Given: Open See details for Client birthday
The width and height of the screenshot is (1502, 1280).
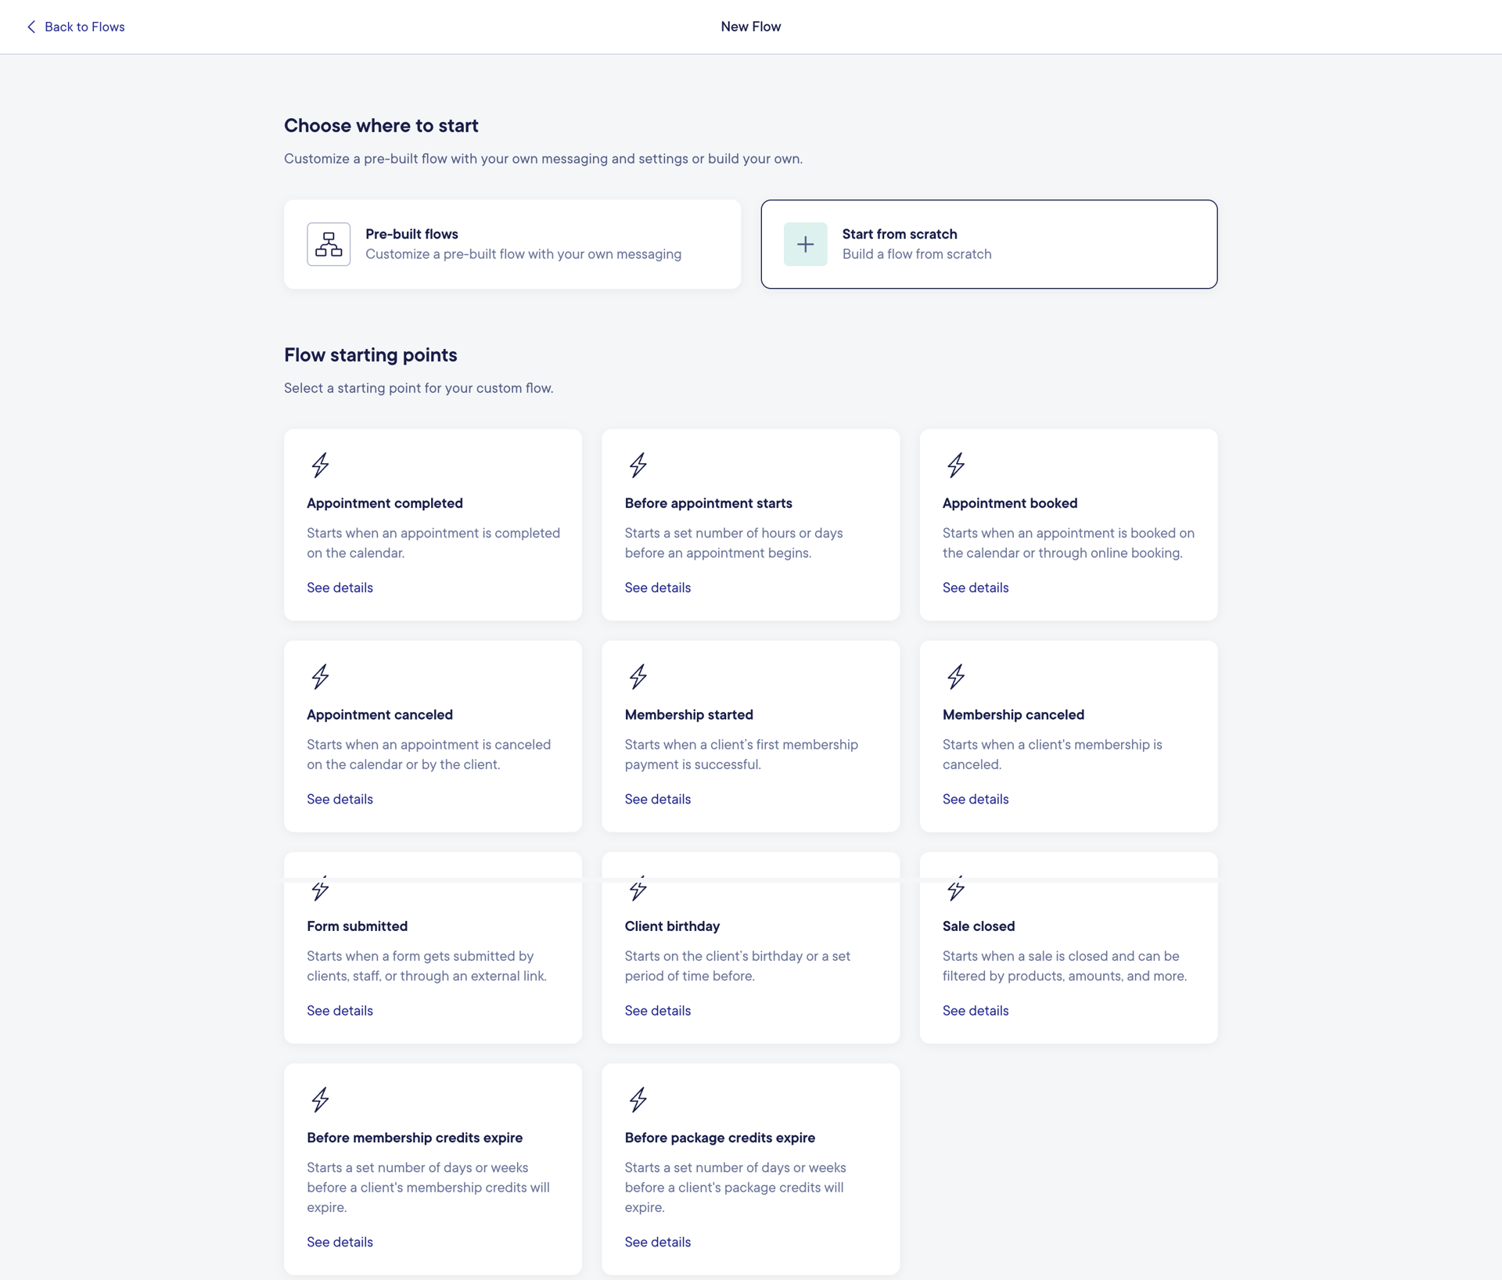Looking at the screenshot, I should point(657,1010).
